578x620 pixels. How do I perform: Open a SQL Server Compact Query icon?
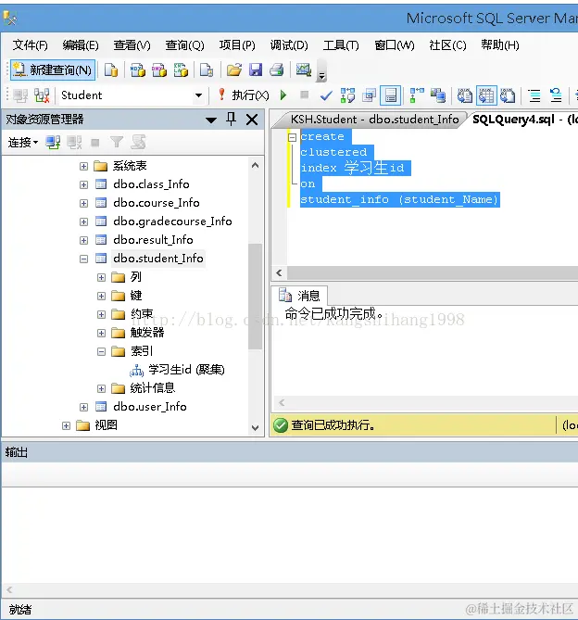(x=207, y=70)
